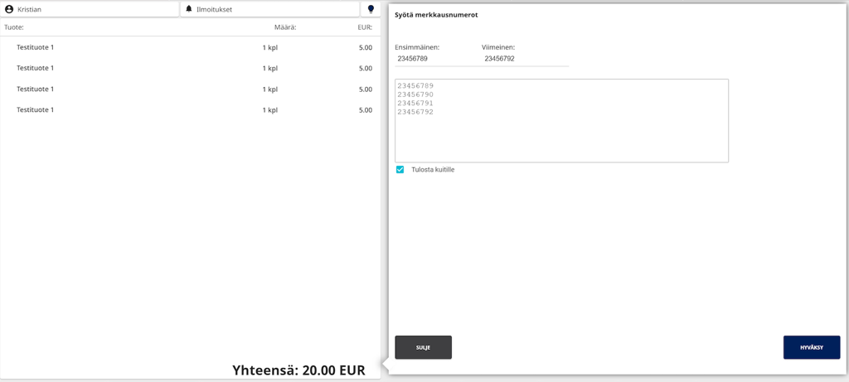
Task: Confirm with the HYVÄKSY button
Action: (x=811, y=347)
